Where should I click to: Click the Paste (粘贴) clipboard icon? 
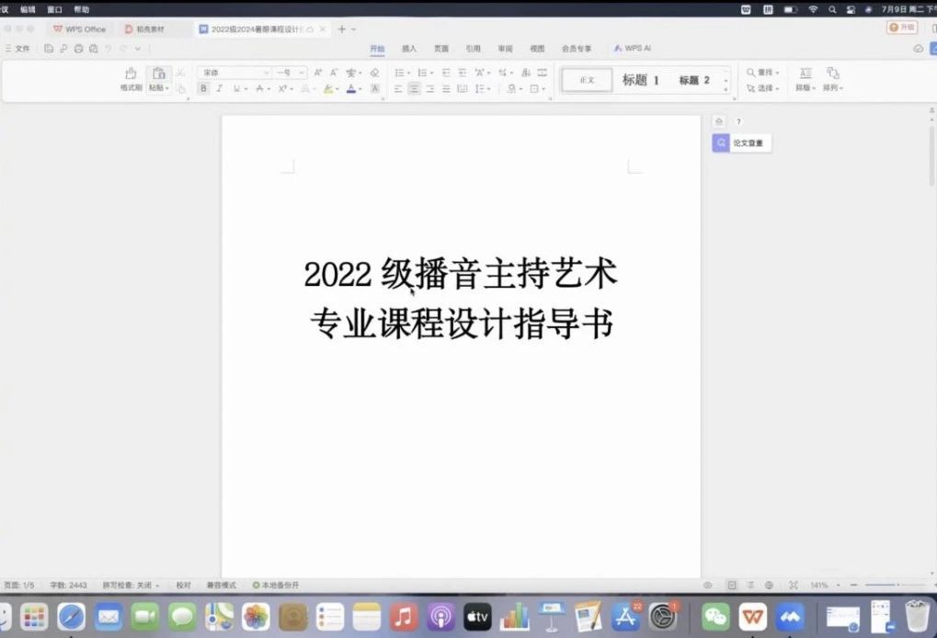pyautogui.click(x=158, y=74)
